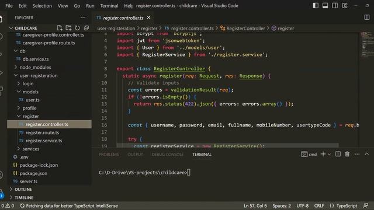Refresh the explorer file tree
Image resolution: width=374 pixels, height=210 pixels.
77,28
